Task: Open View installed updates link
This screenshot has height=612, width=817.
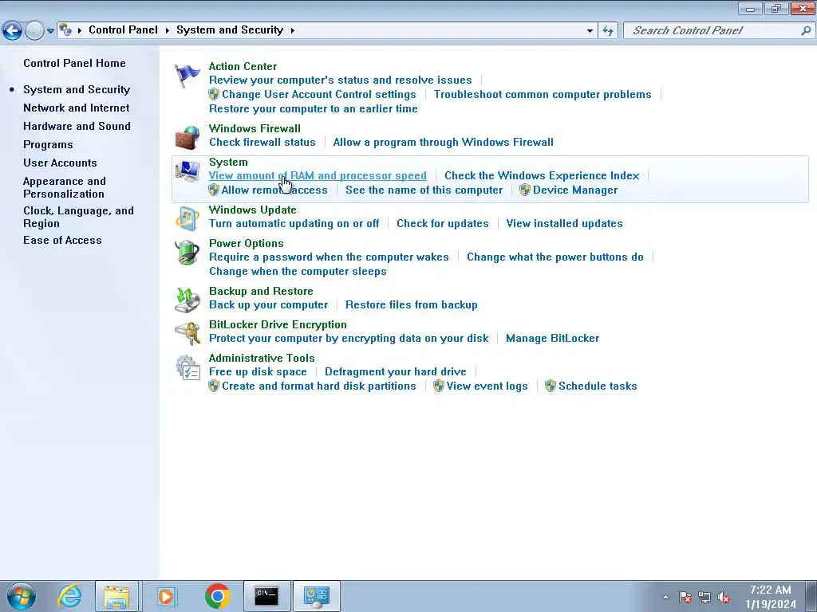Action: point(564,223)
